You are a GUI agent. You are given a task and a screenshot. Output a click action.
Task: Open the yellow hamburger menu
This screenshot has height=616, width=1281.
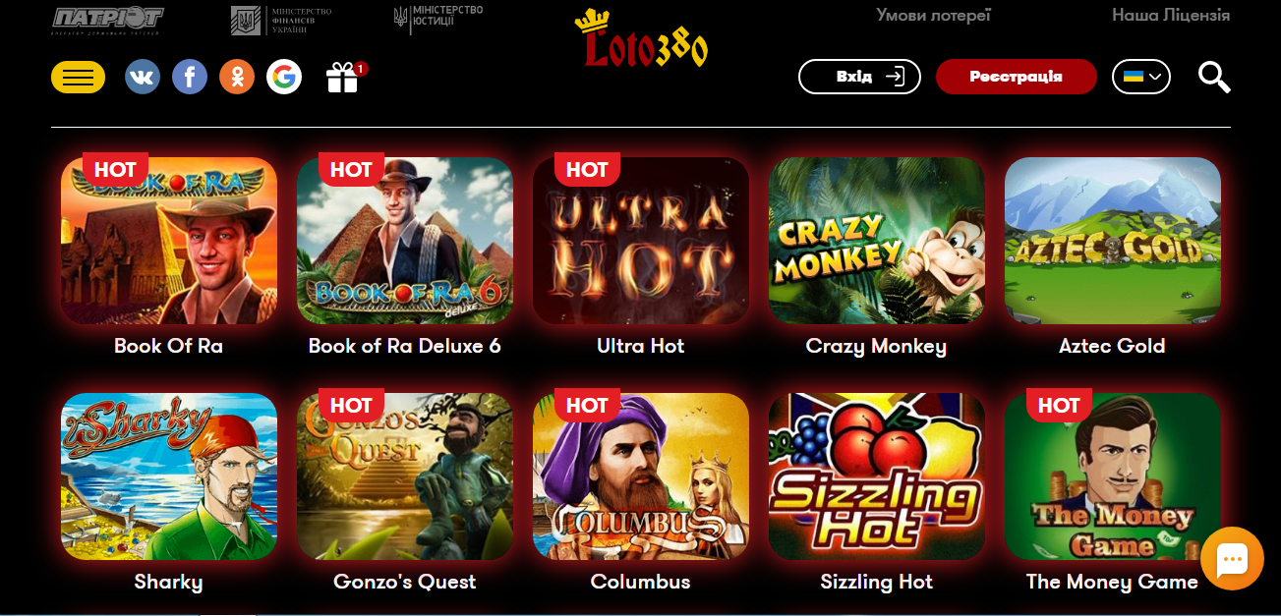click(x=78, y=77)
